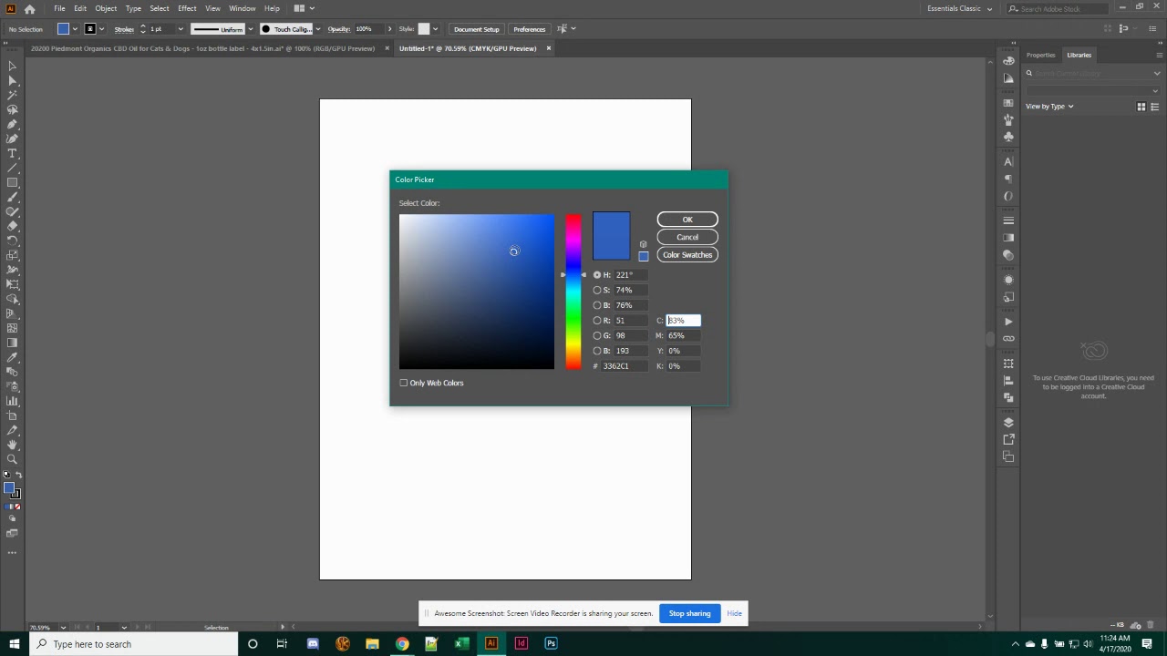Open Photoshop from the Windows taskbar
1167x656 pixels.
pyautogui.click(x=551, y=643)
